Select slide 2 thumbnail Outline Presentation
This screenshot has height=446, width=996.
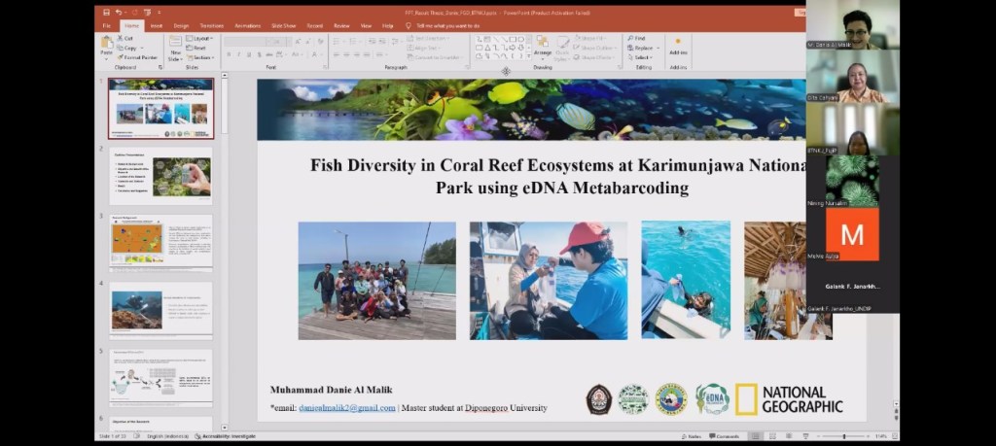point(160,175)
